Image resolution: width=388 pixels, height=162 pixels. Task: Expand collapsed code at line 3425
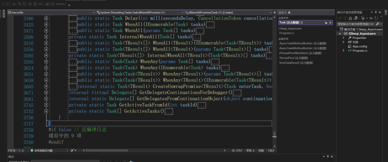46,24
